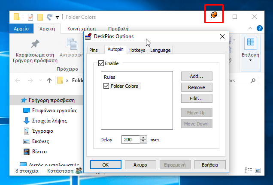The image size is (273, 185).
Task: Expand the address bar path chevron
Action: tap(67, 81)
